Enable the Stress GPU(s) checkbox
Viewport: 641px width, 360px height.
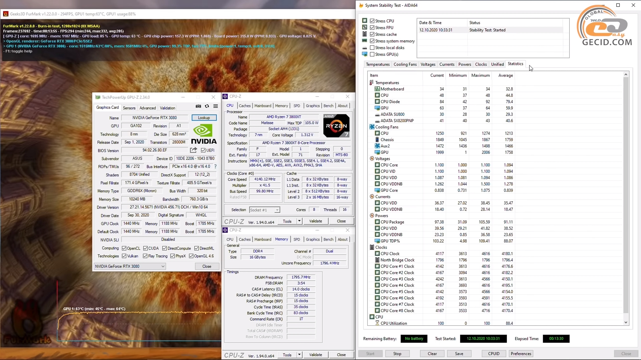(372, 54)
